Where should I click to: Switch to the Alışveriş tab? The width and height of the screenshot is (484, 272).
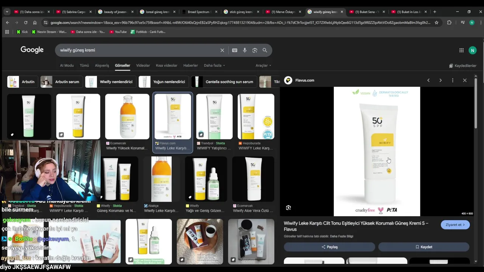tap(102, 65)
